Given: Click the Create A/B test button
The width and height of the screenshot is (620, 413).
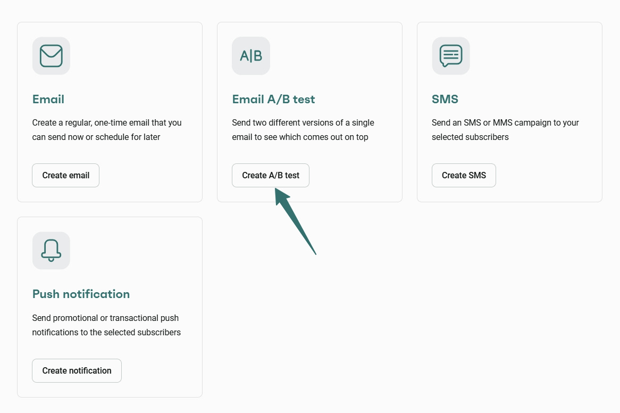Looking at the screenshot, I should point(270,175).
